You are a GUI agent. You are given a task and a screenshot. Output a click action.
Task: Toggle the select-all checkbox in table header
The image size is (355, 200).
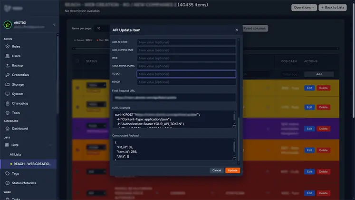pos(77,61)
